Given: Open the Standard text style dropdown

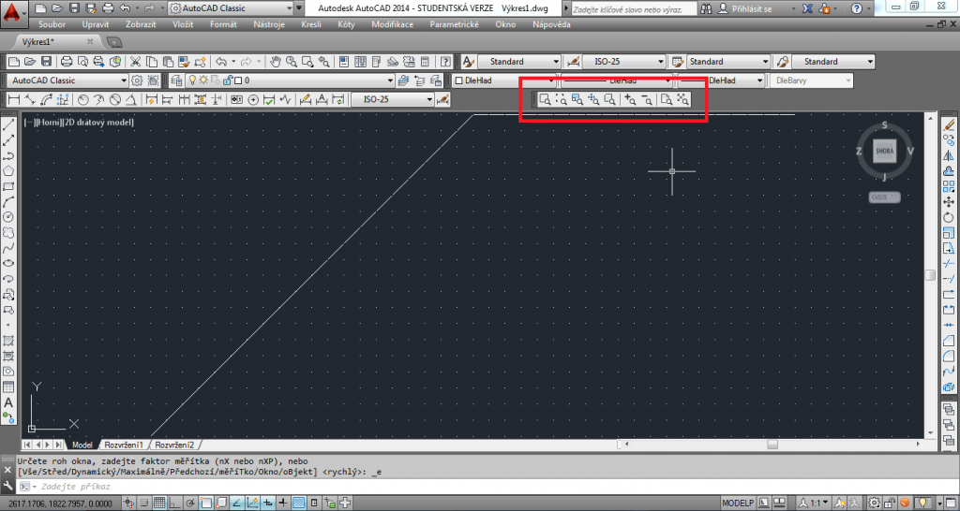Looking at the screenshot, I should pos(519,62).
